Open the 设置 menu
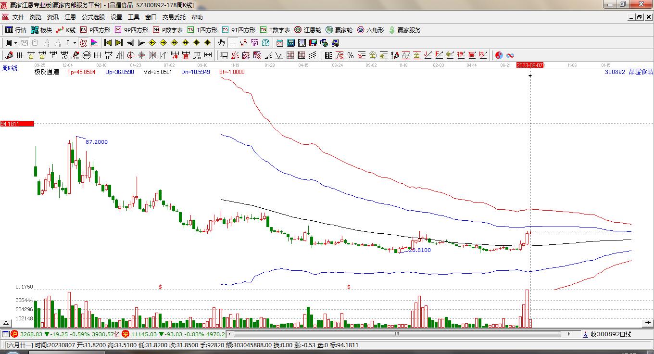This screenshot has width=654, height=354. 116,17
